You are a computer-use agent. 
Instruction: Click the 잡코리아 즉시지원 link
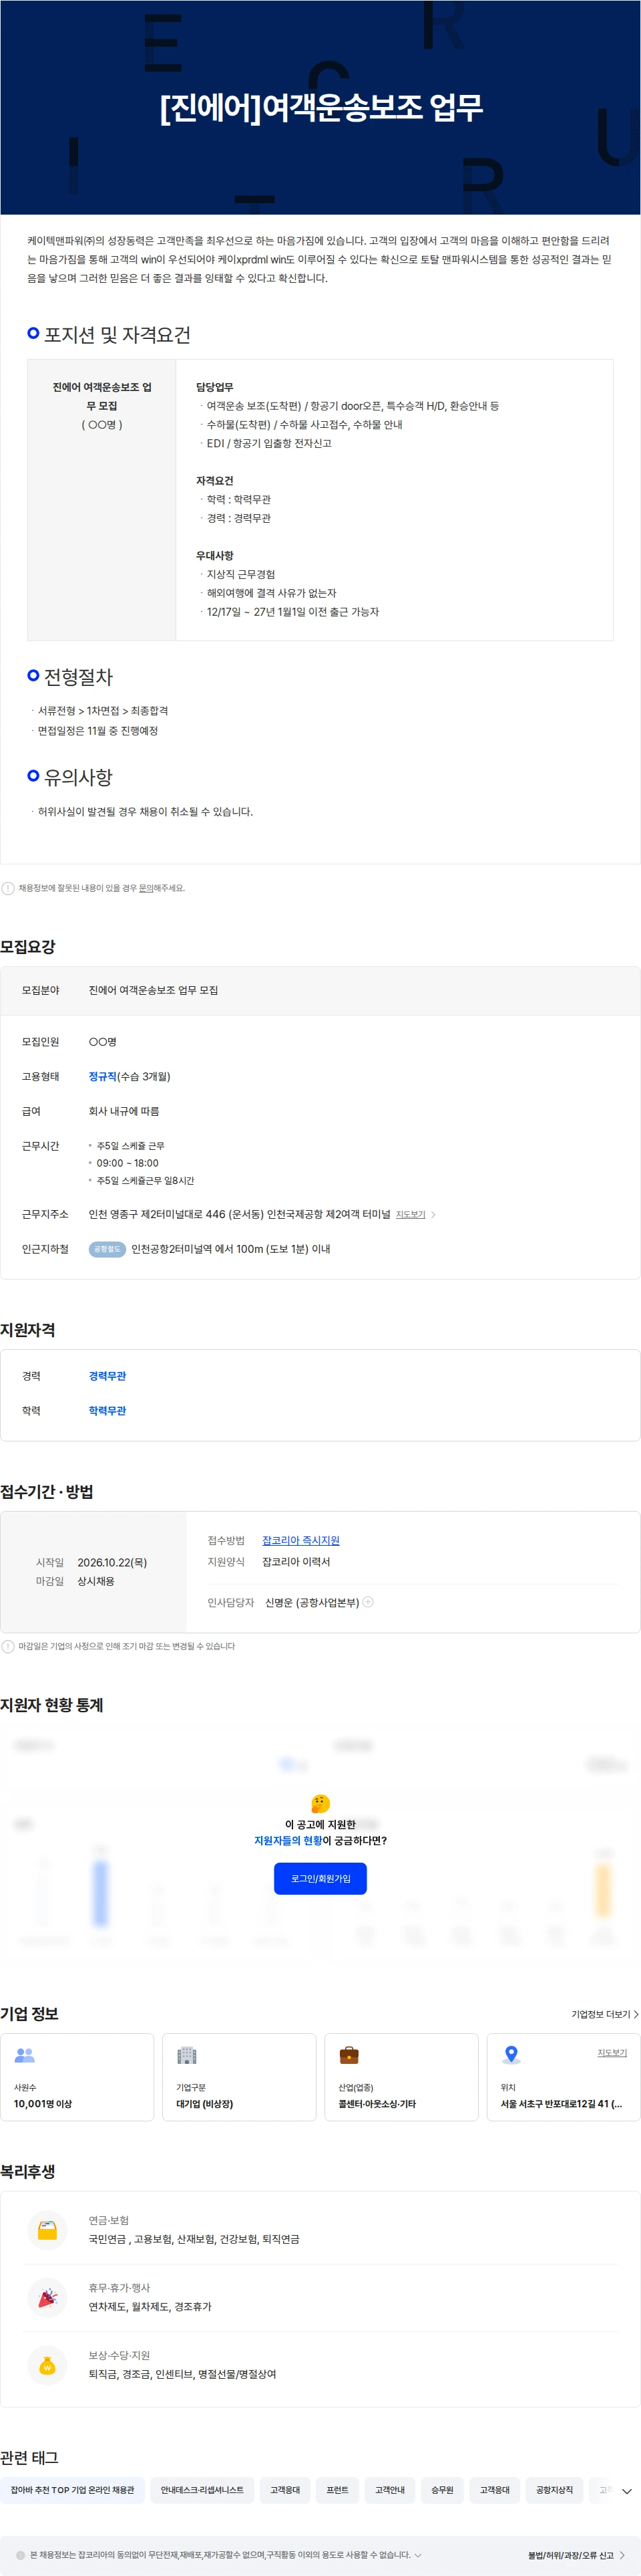[x=300, y=1540]
